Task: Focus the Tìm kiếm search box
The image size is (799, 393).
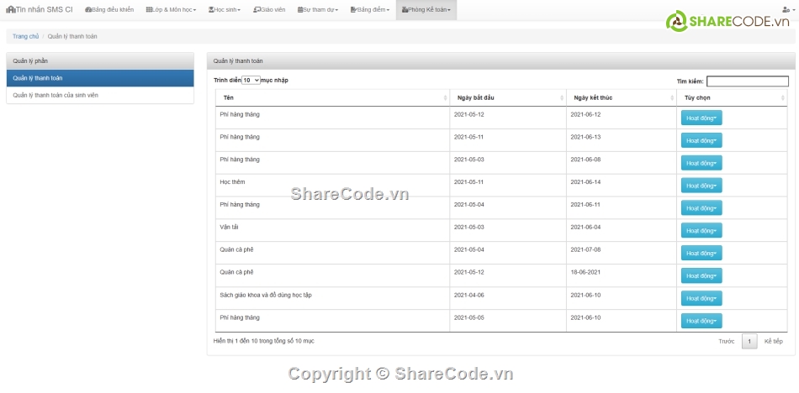Action: (x=747, y=81)
